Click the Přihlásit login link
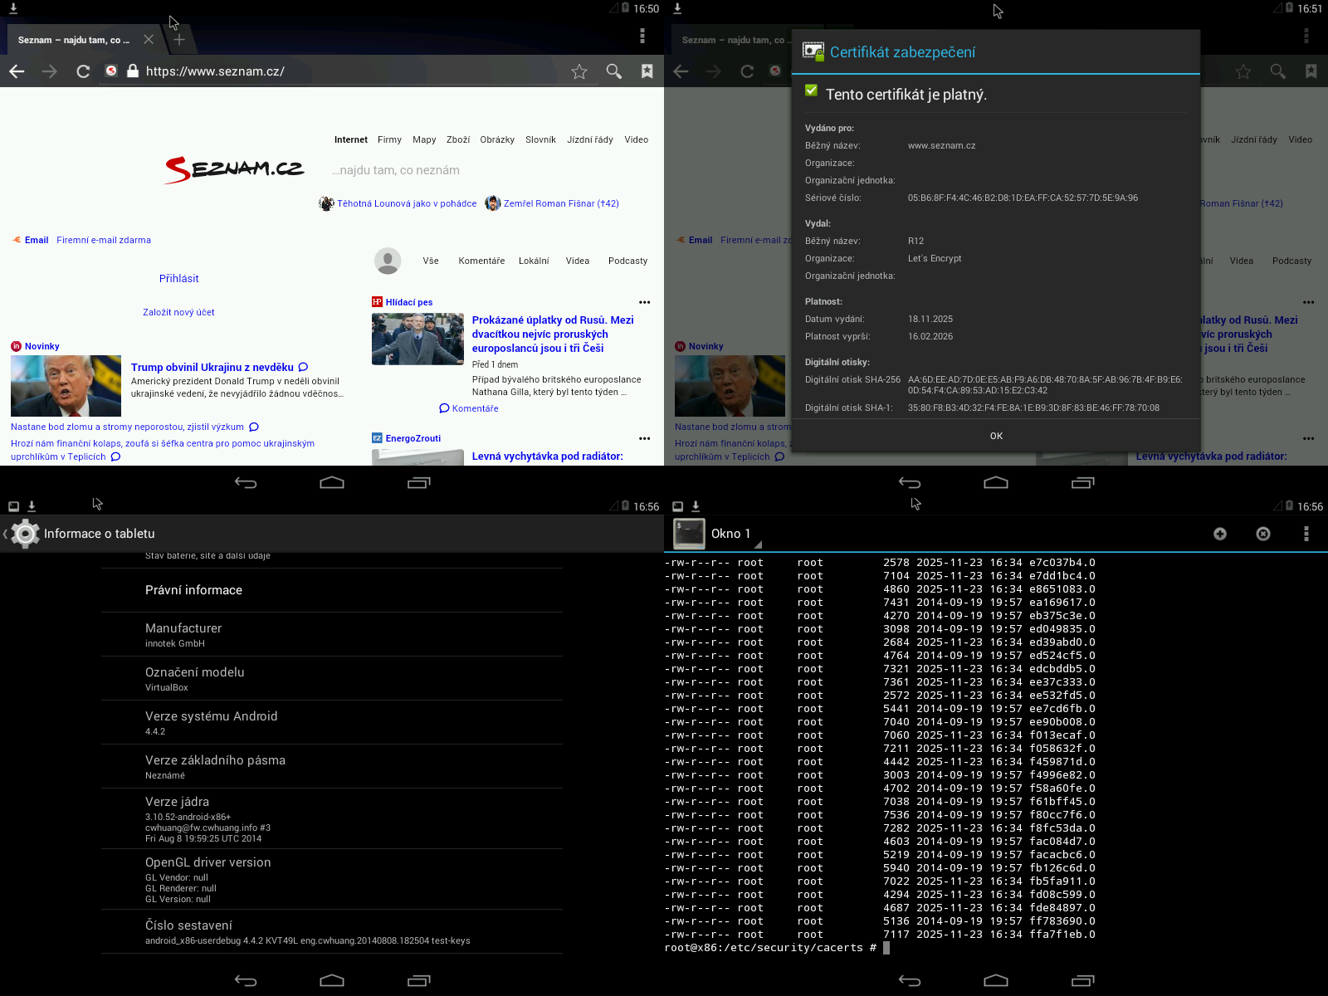The image size is (1328, 996). coord(178,279)
